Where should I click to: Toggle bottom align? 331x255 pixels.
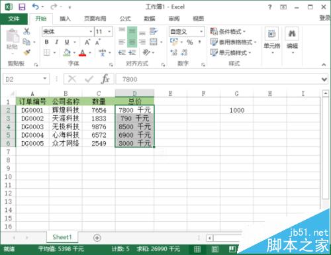click(x=142, y=32)
